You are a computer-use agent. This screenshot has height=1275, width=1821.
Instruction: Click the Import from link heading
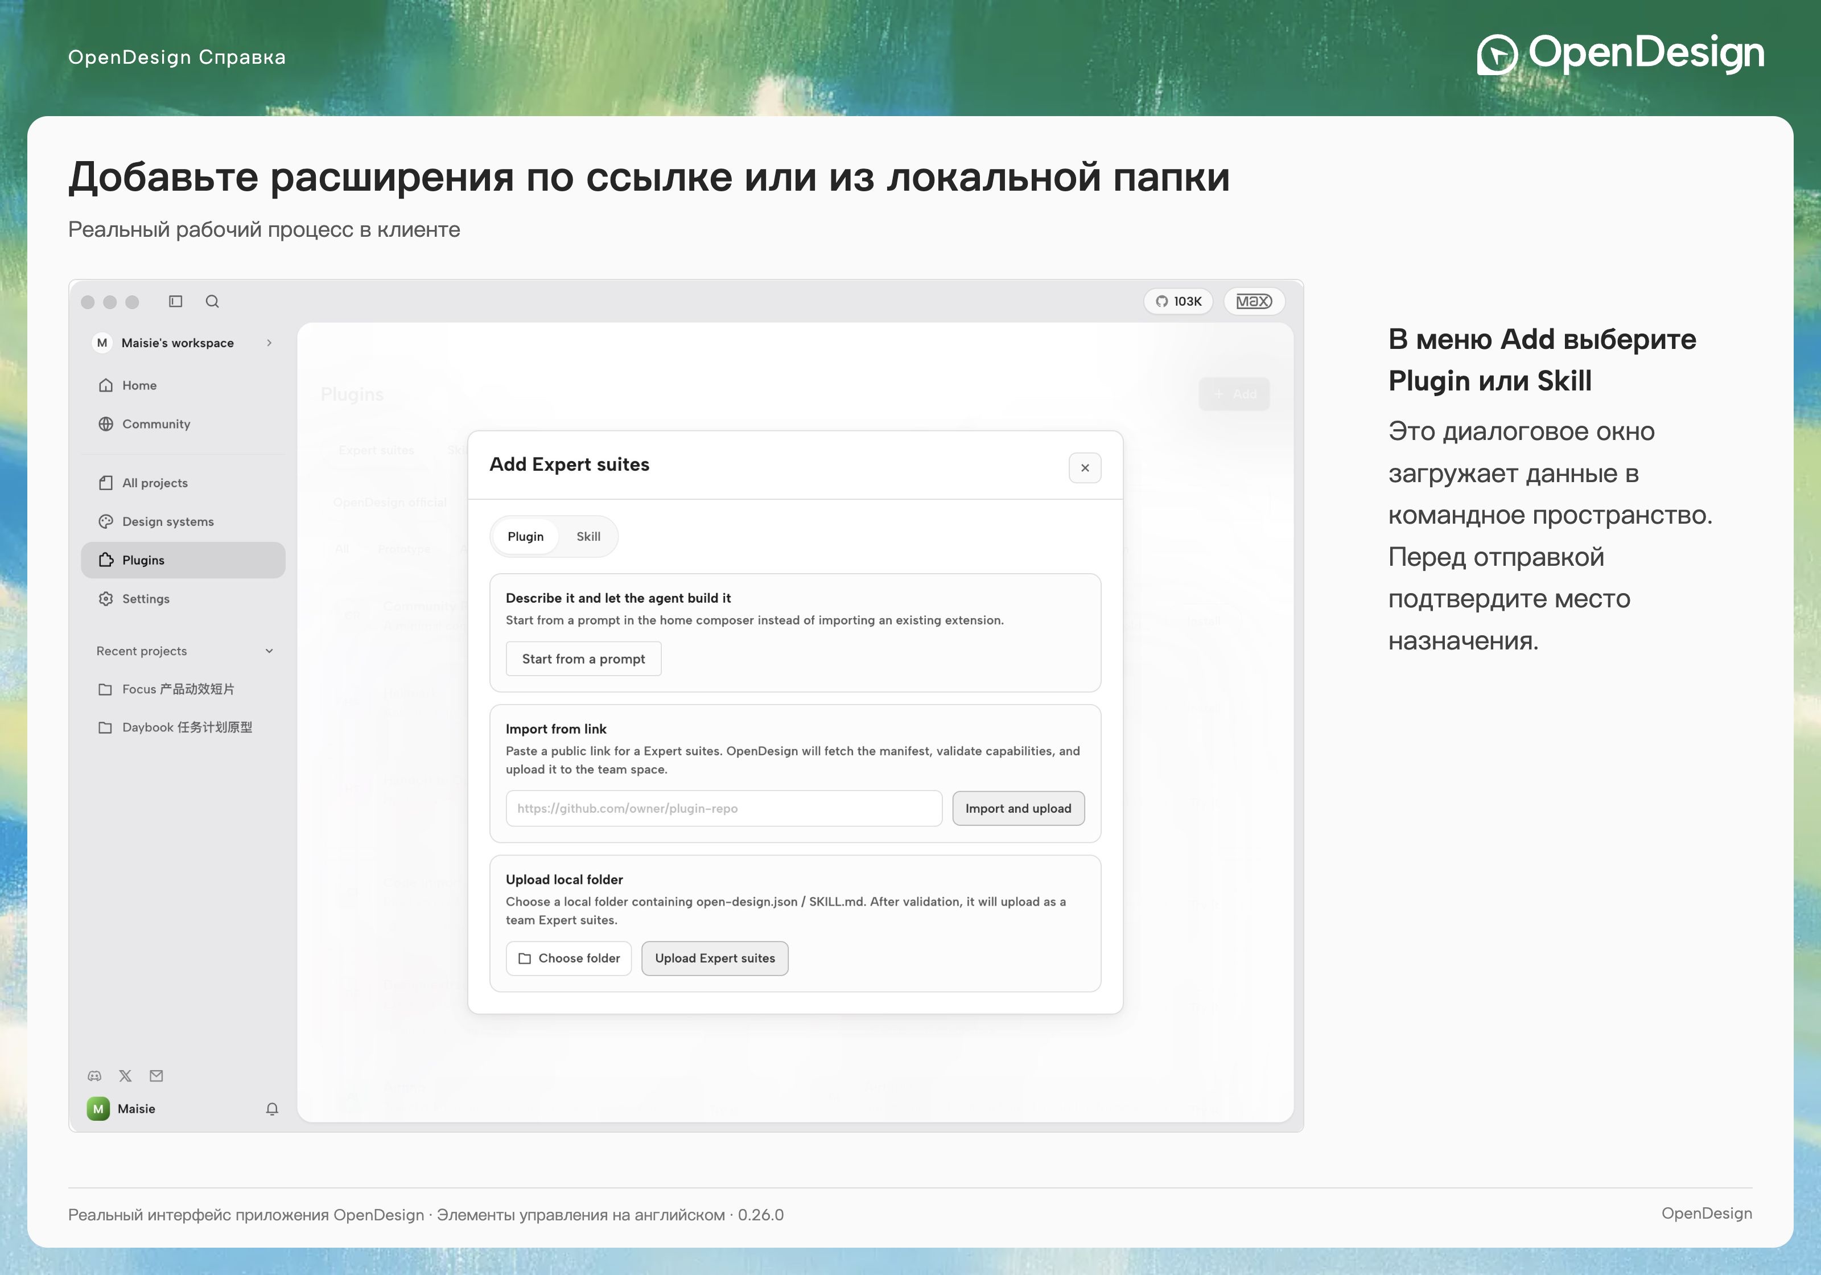(x=556, y=729)
